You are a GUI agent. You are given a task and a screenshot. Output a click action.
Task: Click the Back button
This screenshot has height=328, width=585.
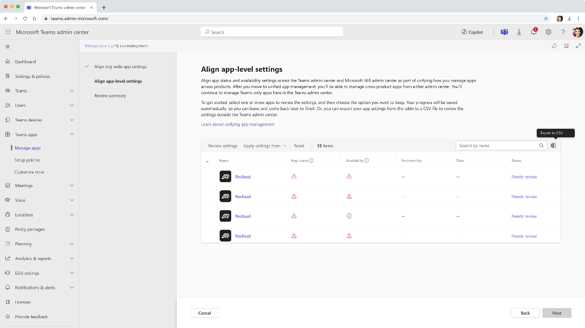tap(525, 313)
